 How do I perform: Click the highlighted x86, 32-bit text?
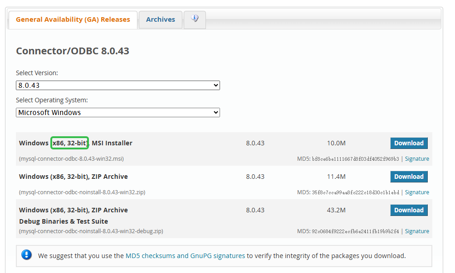(x=69, y=143)
